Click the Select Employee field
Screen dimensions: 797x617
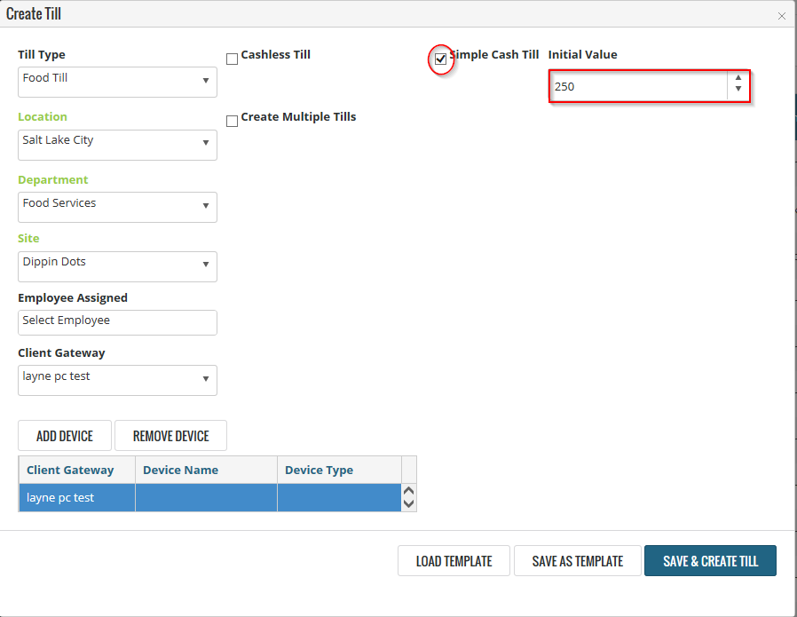[x=117, y=322]
